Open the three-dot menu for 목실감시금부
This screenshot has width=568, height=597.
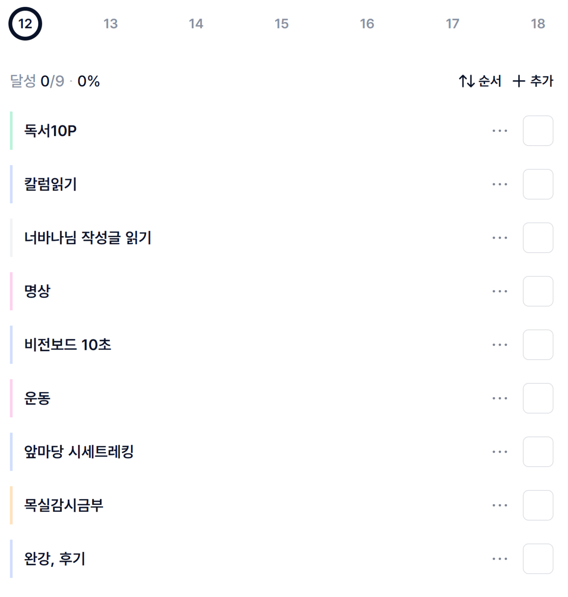click(x=500, y=505)
